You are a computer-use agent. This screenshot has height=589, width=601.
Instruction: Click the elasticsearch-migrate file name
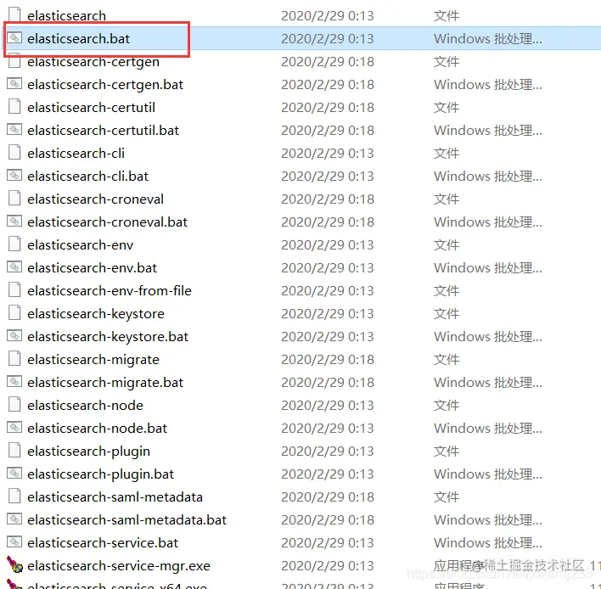93,360
